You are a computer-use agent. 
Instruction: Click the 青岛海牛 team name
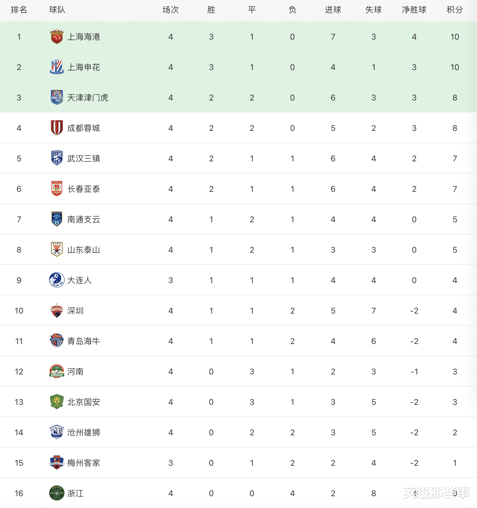coord(84,341)
